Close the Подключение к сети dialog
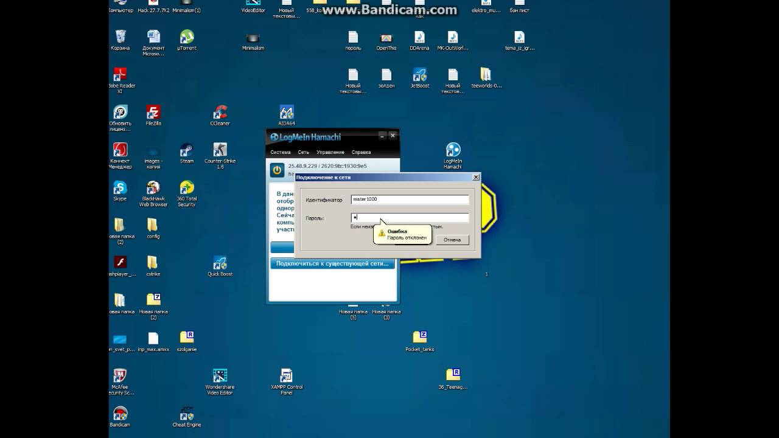This screenshot has width=779, height=438. point(476,177)
